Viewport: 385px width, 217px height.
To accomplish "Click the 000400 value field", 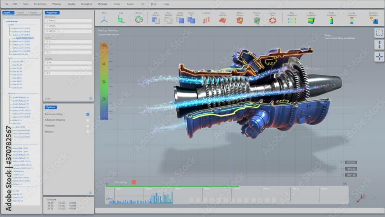I will click(351, 169).
